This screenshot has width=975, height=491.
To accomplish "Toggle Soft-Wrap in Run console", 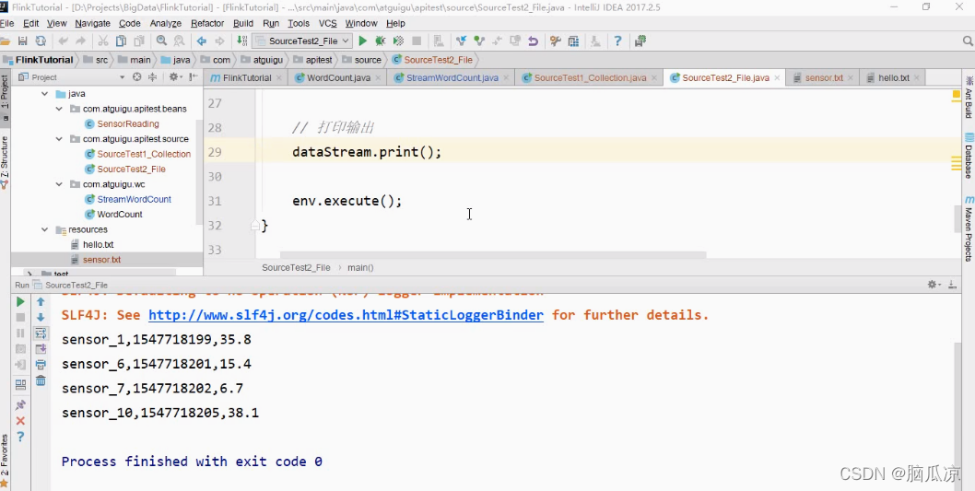I will click(x=41, y=333).
